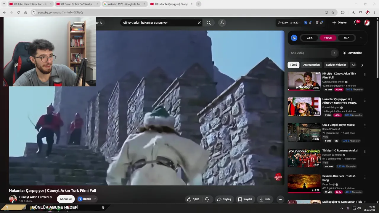This screenshot has height=213, width=379.
Task: Expand vidIQ scores panel chevron
Action: tap(361, 38)
